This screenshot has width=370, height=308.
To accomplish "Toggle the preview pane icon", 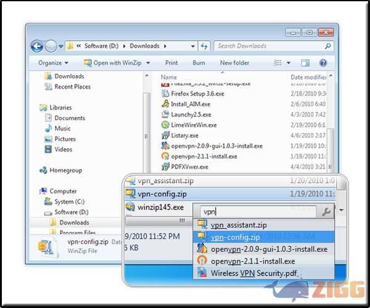I will coord(303,63).
